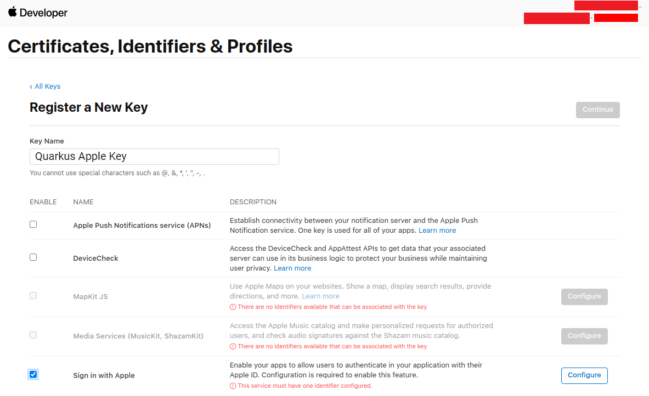
Task: Open Learn more for APNs
Action: click(437, 231)
